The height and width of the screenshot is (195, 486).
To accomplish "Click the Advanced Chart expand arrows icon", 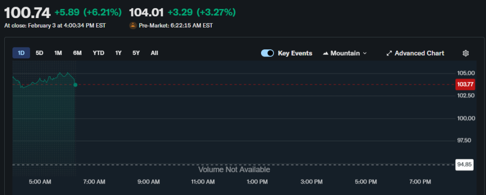I will point(389,53).
